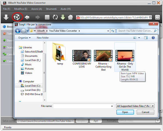Image resolution: width=163 pixels, height=131 pixels.
Task: Click the circled convert icon
Action: pos(17,17)
